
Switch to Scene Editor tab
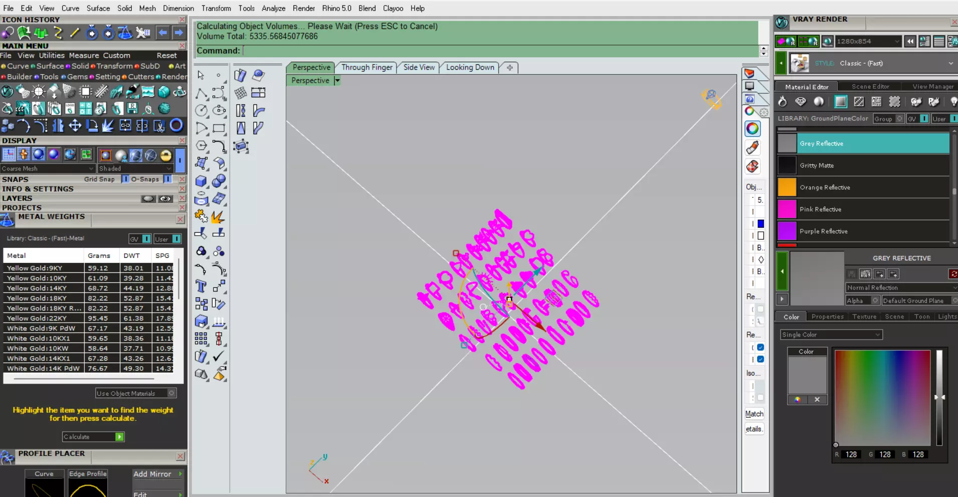[870, 87]
